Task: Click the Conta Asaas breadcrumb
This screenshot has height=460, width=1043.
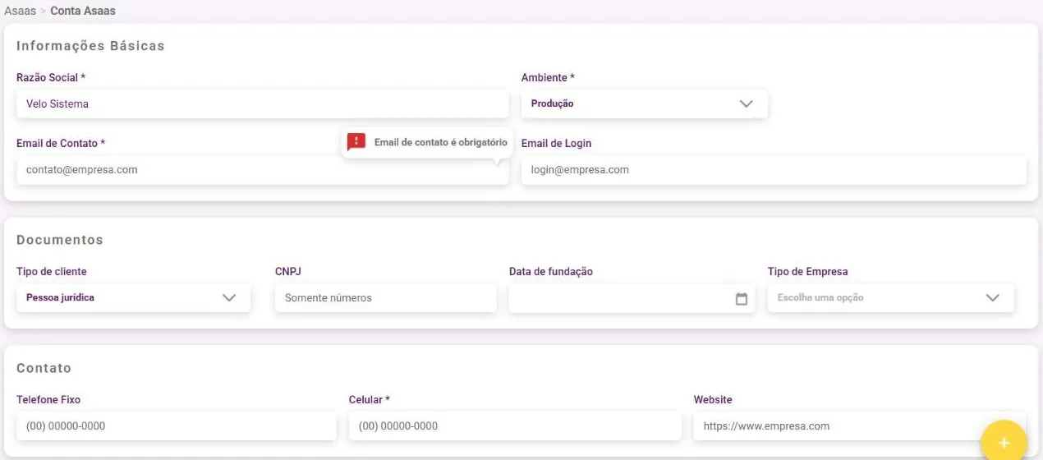Action: click(x=83, y=11)
